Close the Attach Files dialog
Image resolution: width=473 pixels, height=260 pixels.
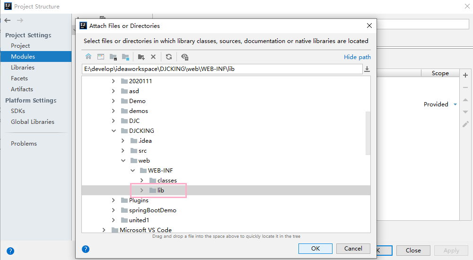tap(369, 26)
